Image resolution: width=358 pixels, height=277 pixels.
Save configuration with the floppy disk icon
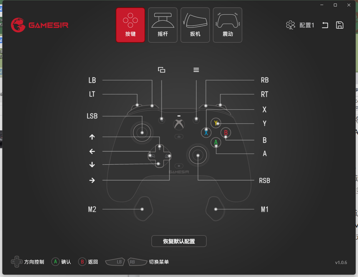click(x=340, y=25)
